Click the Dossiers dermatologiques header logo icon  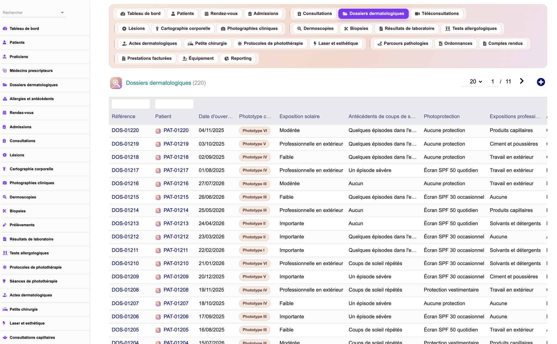click(116, 83)
